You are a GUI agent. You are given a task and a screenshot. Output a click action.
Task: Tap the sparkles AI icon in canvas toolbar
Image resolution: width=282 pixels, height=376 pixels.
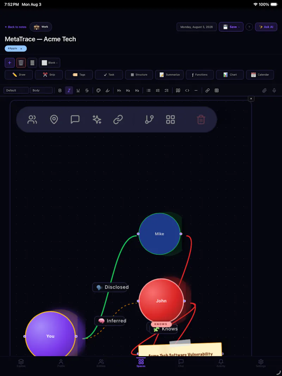(x=97, y=119)
